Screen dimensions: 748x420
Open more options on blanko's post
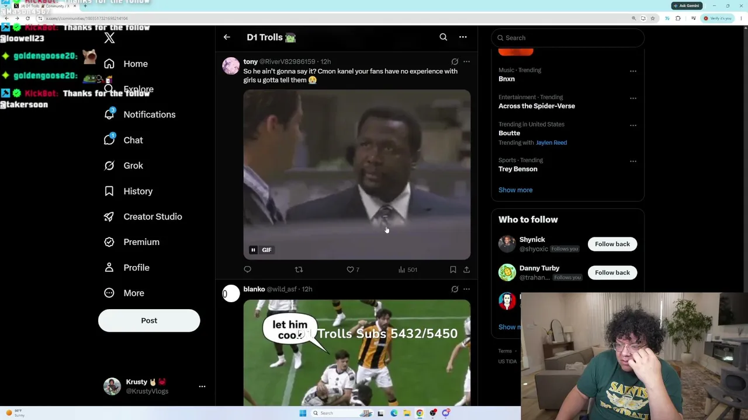pos(466,289)
